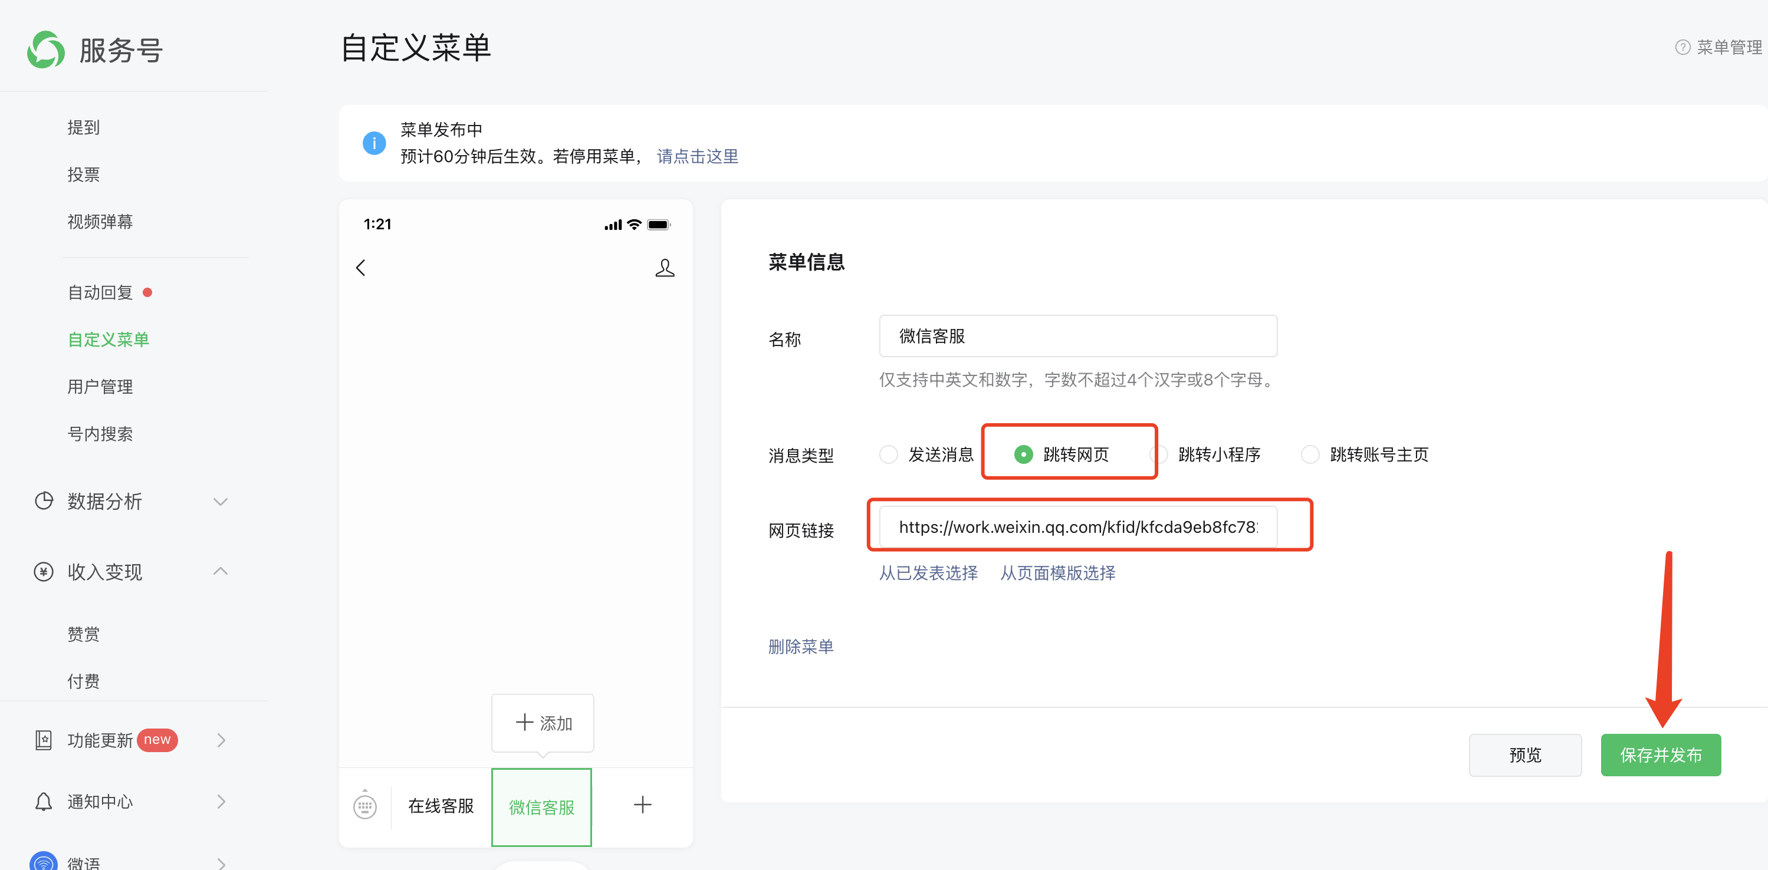Select the 跳转账号主页 radio option
This screenshot has width=1768, height=870.
(x=1310, y=454)
